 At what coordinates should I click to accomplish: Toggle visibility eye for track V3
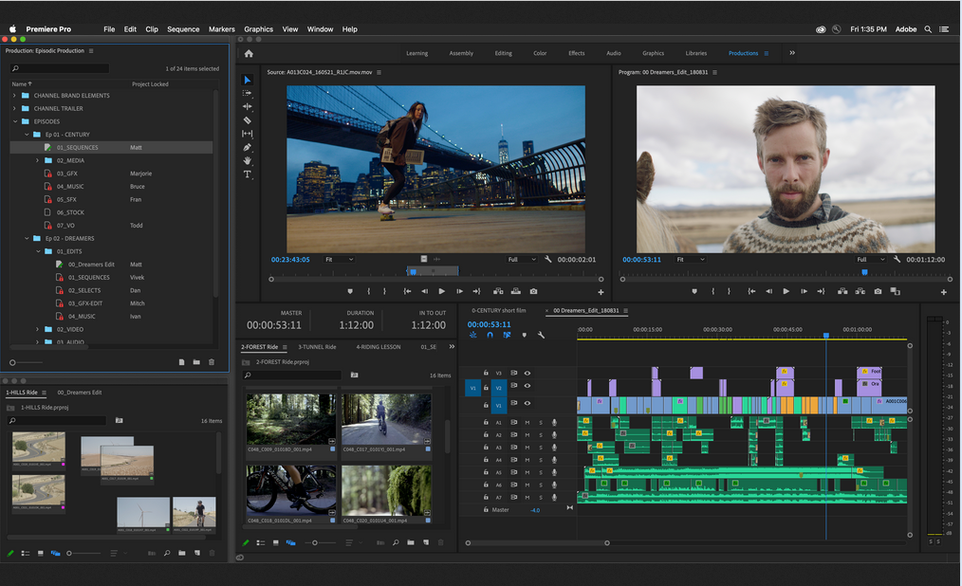click(x=527, y=373)
